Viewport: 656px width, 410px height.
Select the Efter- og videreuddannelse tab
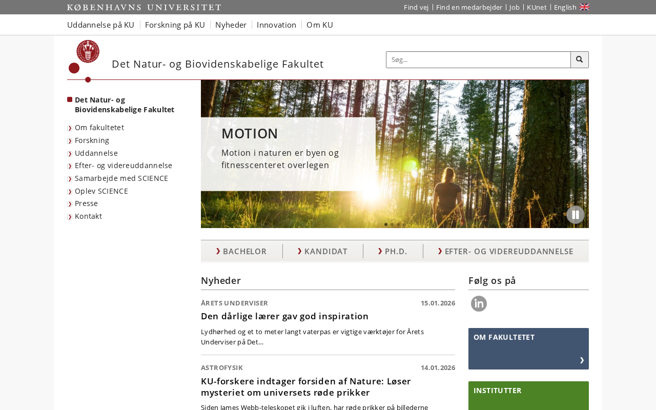[x=505, y=251]
